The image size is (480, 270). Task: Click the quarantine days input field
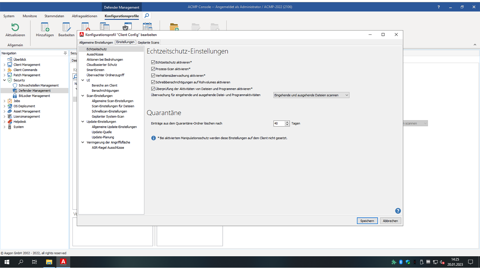(279, 123)
